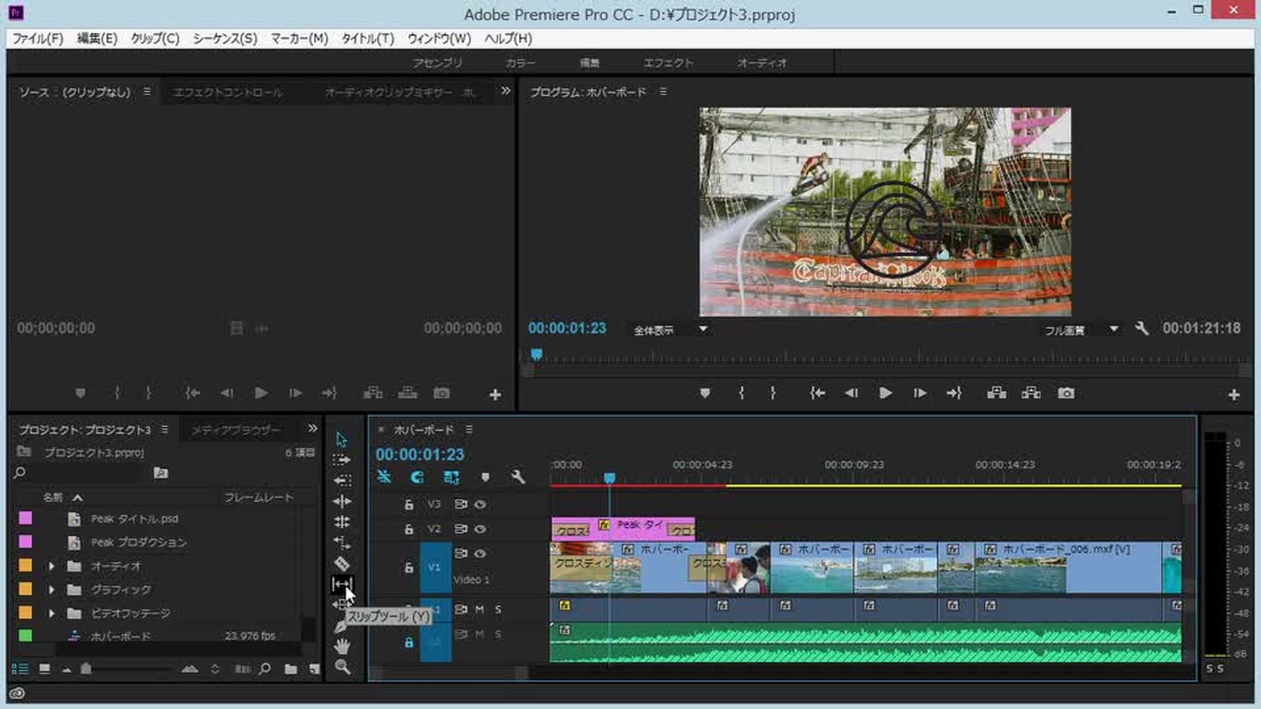Select the Zoom tool in tool panel
Image resolution: width=1261 pixels, height=709 pixels.
pos(342,667)
